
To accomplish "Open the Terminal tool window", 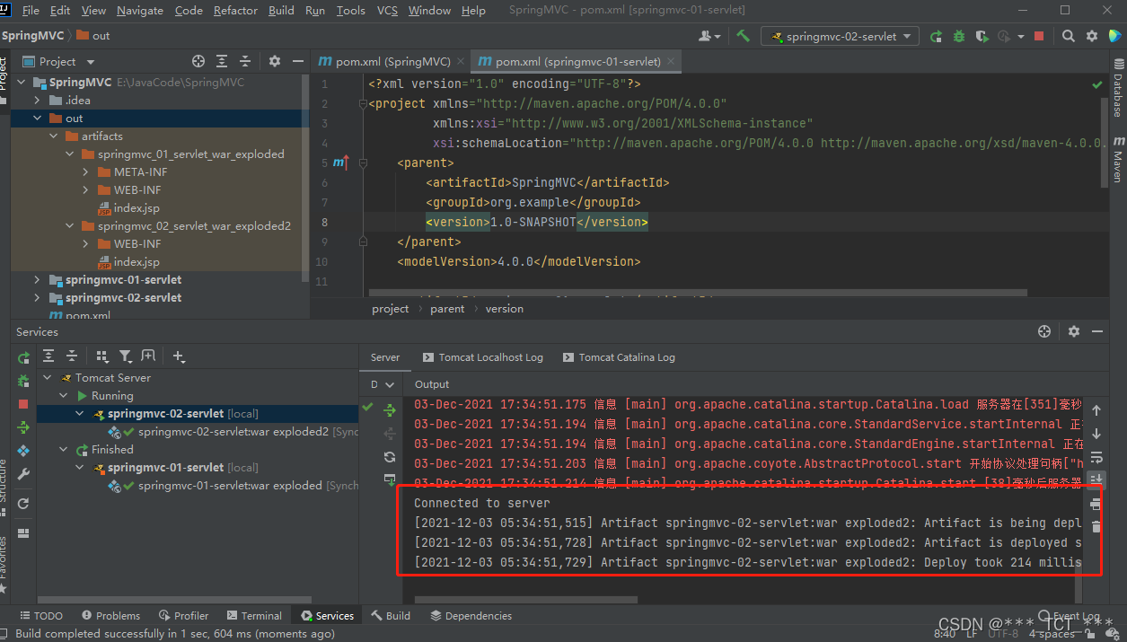I will [253, 616].
